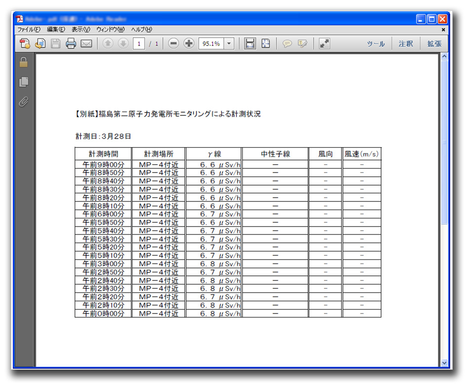
Task: Open the zoom level dropdown arrow
Action: [x=229, y=43]
